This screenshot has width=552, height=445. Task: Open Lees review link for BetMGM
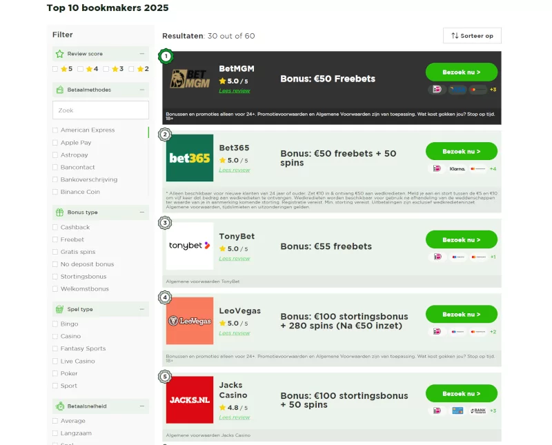[235, 91]
